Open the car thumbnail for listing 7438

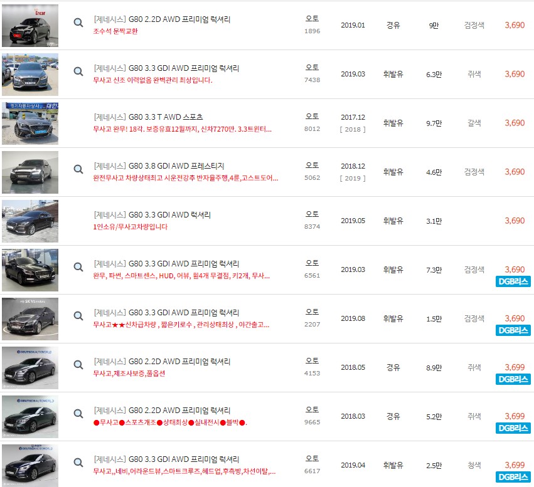point(30,75)
